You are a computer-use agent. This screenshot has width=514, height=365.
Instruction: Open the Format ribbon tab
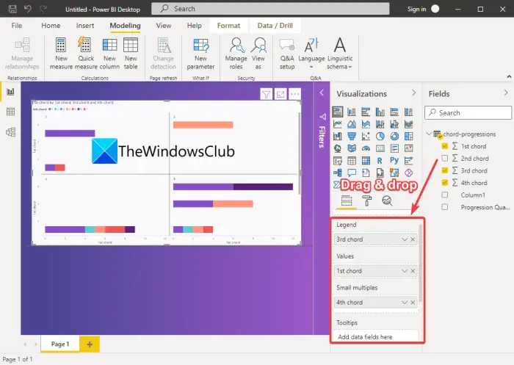(x=228, y=26)
